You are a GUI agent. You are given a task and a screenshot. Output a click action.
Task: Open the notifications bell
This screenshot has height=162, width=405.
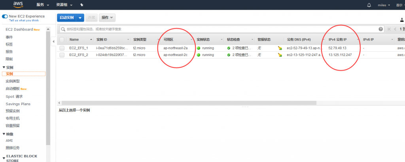(x=369, y=5)
